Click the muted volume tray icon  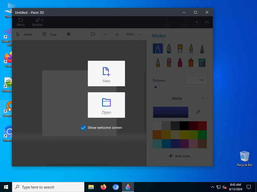(x=224, y=187)
